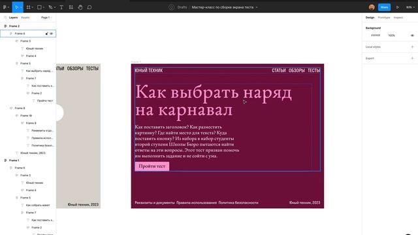Hide the page Background fill with the eye icon
The image size is (418, 235).
click(x=412, y=35)
